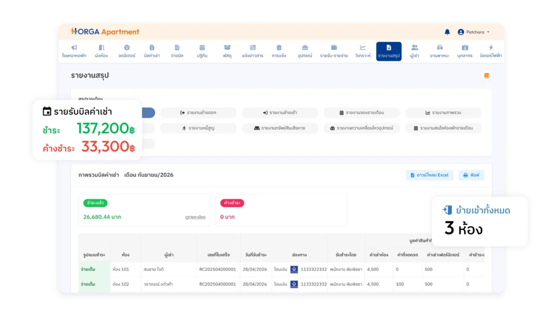
Task: Click the รูปแบบชำระ column header
Action: (94, 255)
